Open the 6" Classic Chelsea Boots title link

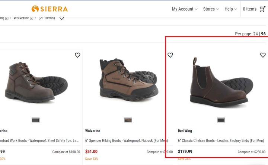tap(221, 140)
